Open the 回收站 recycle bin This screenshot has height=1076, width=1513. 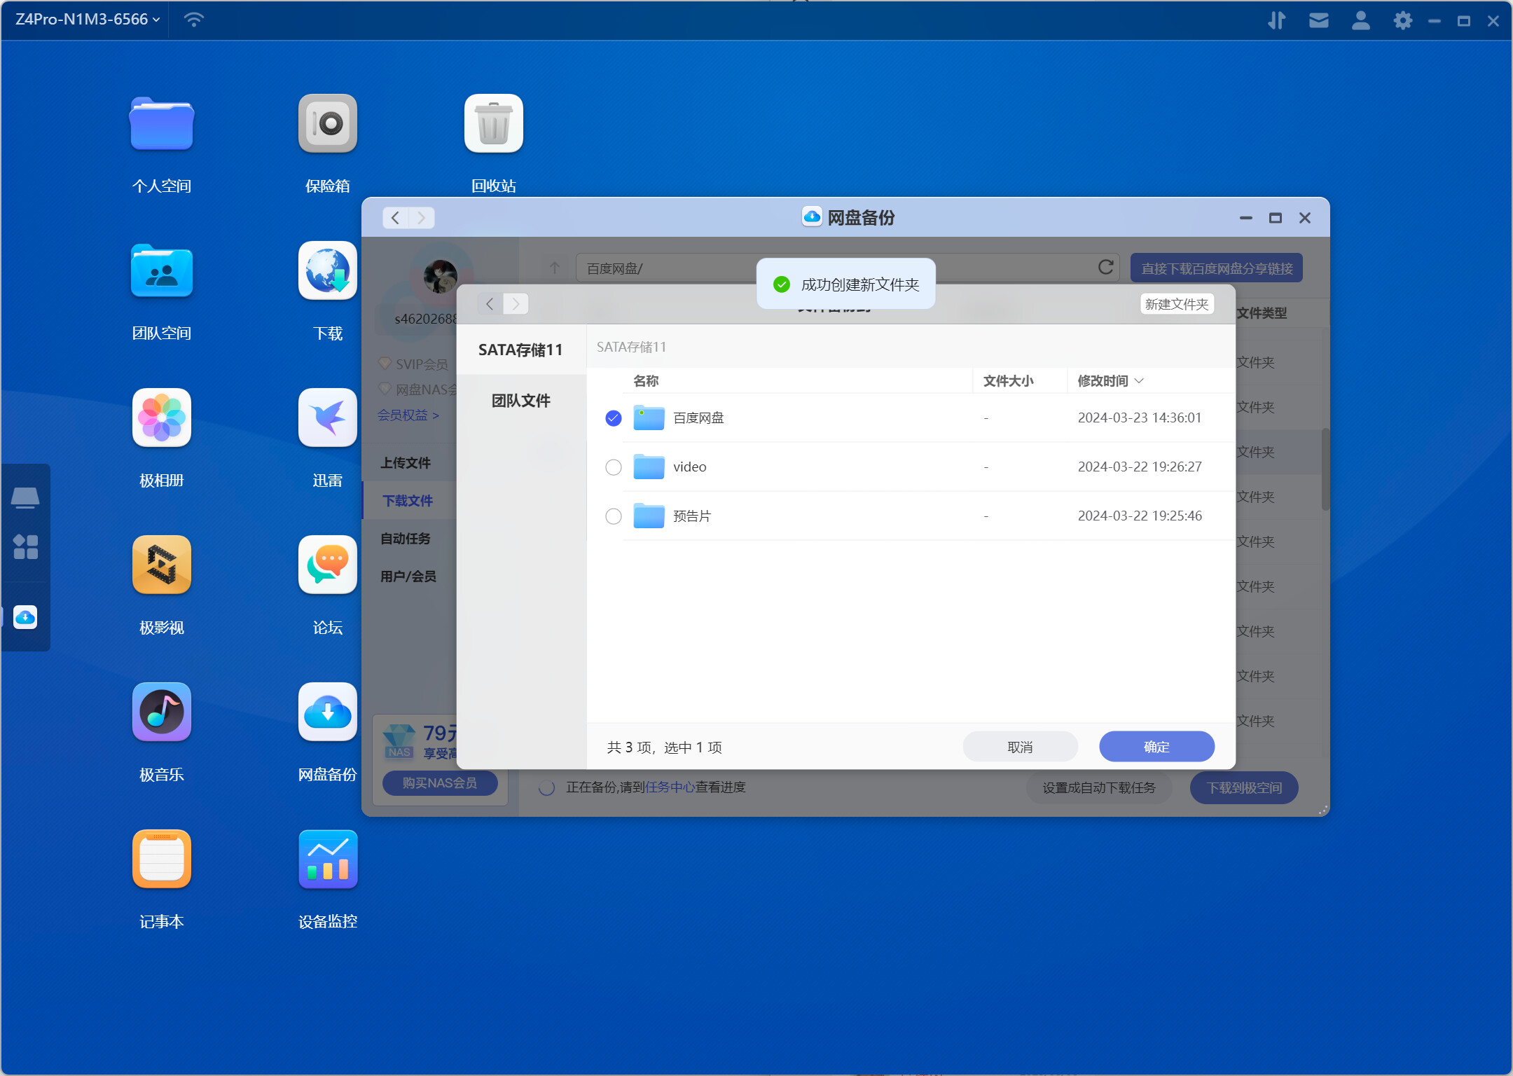[493, 124]
